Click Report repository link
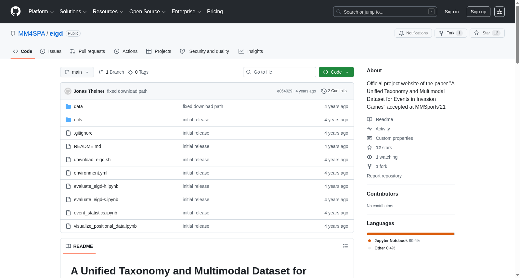 (x=384, y=176)
